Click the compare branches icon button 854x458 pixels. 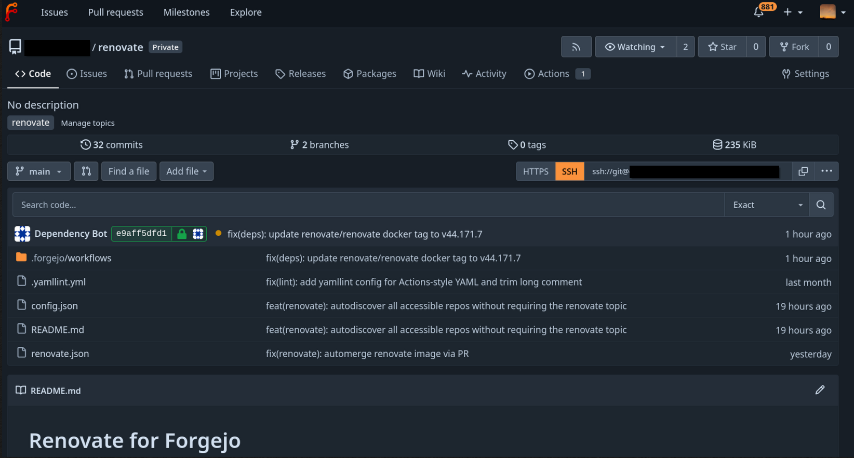tap(86, 171)
